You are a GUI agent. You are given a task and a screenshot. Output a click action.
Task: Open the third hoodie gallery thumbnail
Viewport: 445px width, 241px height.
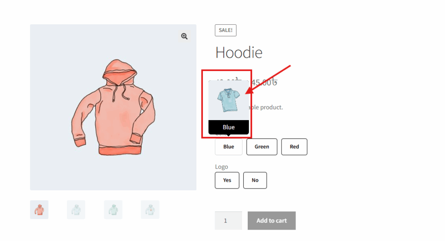(x=113, y=210)
